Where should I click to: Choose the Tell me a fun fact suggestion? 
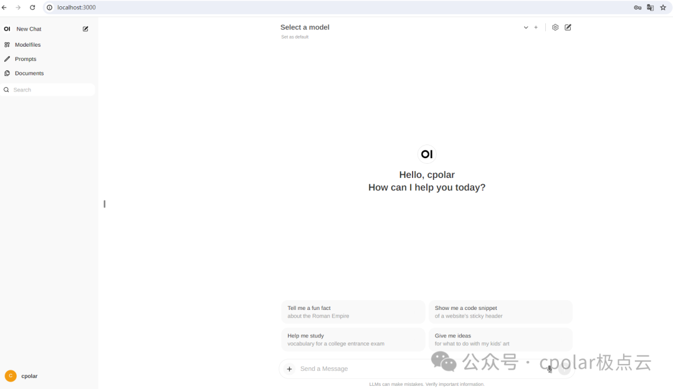click(x=353, y=312)
